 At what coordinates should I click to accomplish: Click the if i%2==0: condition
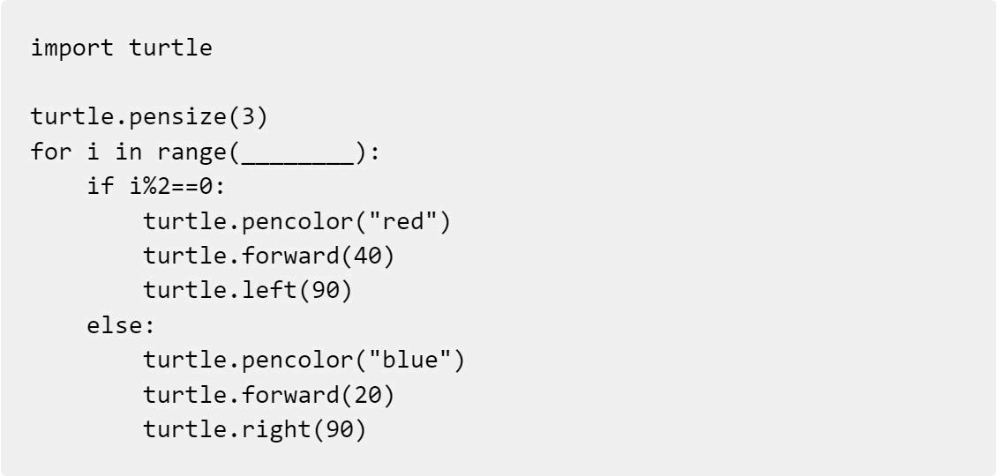[156, 187]
